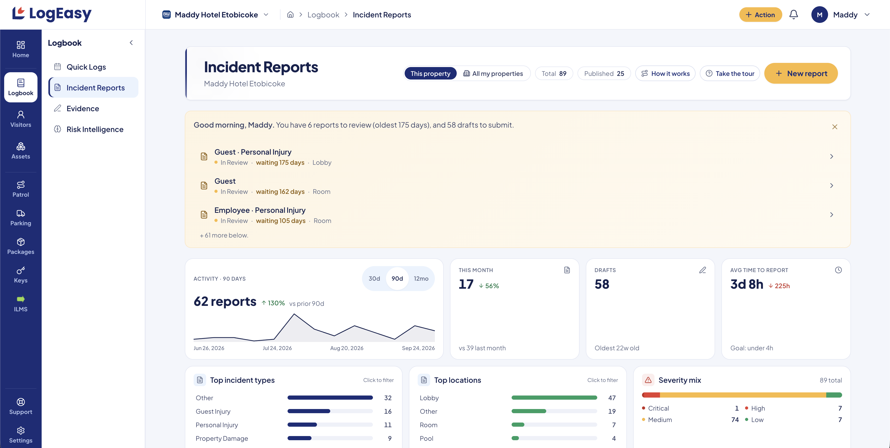Open the Parking module

pyautogui.click(x=21, y=218)
